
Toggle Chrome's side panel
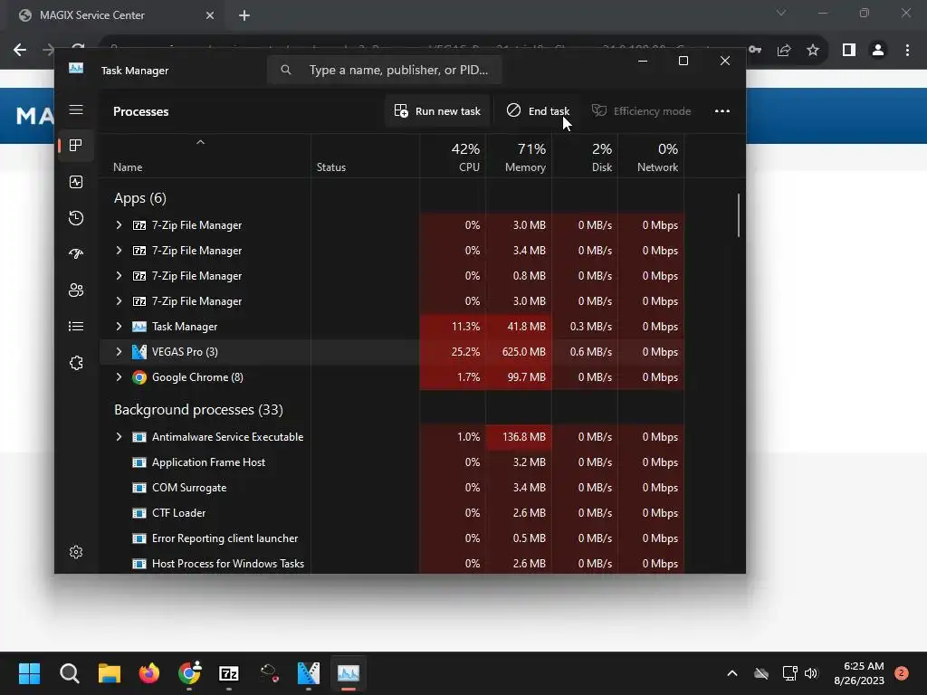[x=849, y=51]
